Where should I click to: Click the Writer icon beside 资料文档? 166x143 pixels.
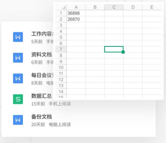[18, 58]
